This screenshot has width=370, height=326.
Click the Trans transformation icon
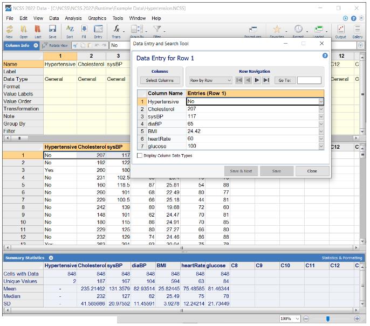pyautogui.click(x=116, y=30)
